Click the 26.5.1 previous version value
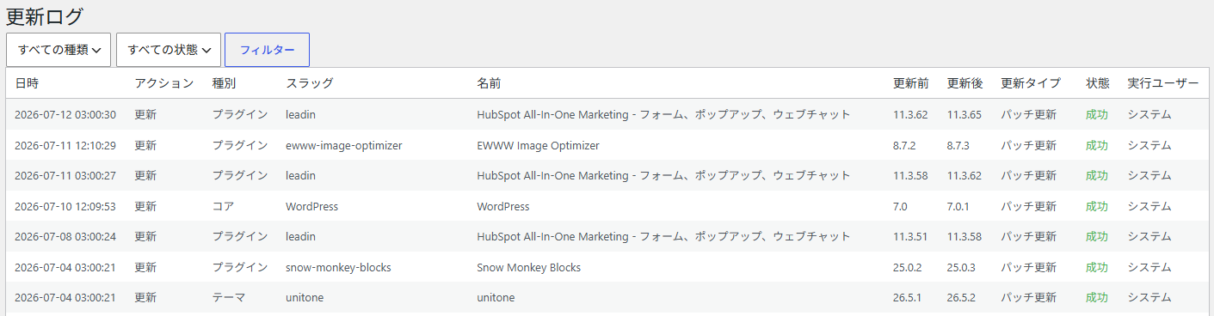This screenshot has height=316, width=1214. point(907,298)
